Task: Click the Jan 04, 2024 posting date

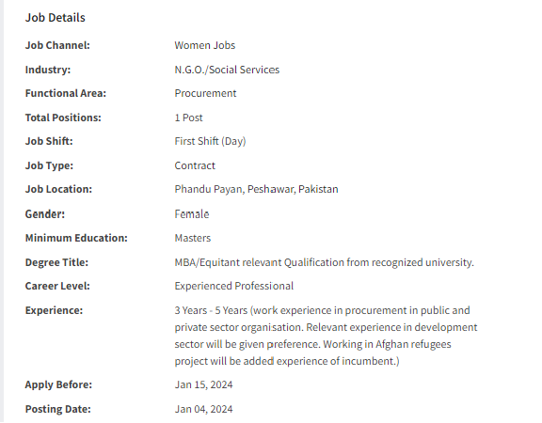Action: tap(203, 409)
